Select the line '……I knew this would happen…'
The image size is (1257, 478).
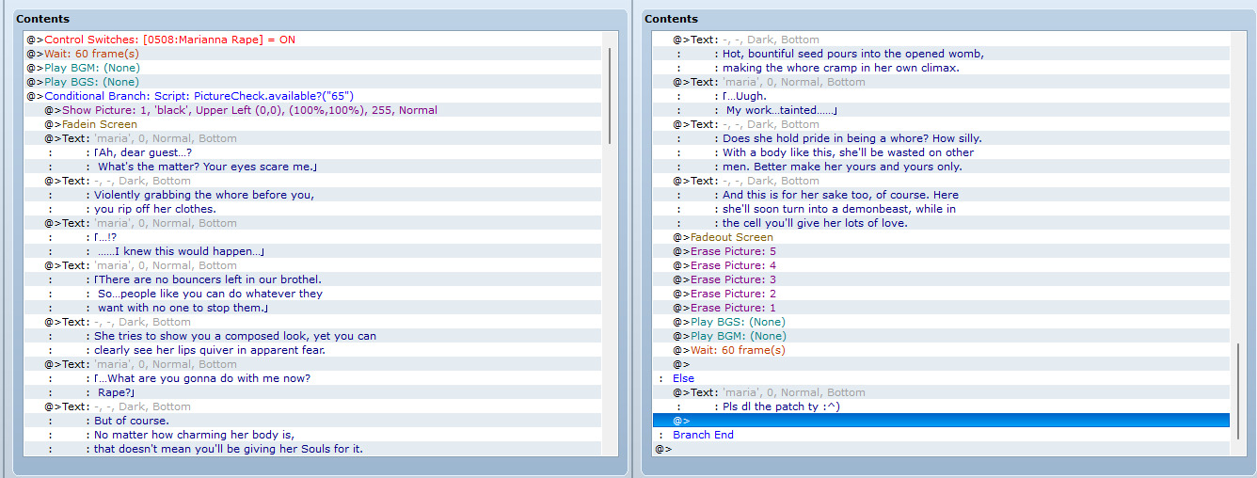[312, 251]
